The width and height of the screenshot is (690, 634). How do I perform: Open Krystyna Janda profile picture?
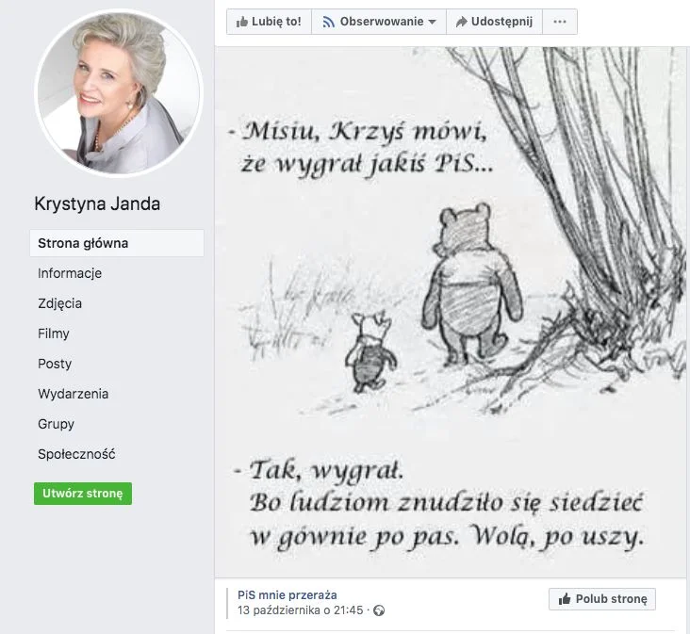point(119,92)
